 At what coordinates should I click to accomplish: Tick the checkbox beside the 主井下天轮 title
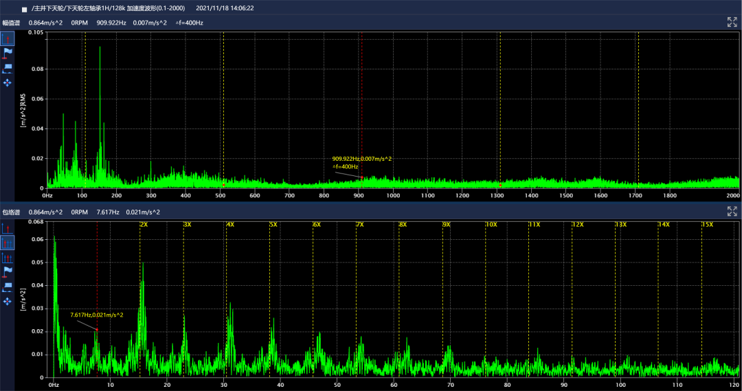coord(24,9)
